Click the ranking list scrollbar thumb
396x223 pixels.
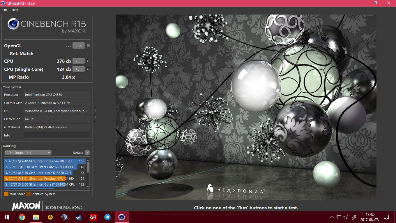click(x=88, y=168)
